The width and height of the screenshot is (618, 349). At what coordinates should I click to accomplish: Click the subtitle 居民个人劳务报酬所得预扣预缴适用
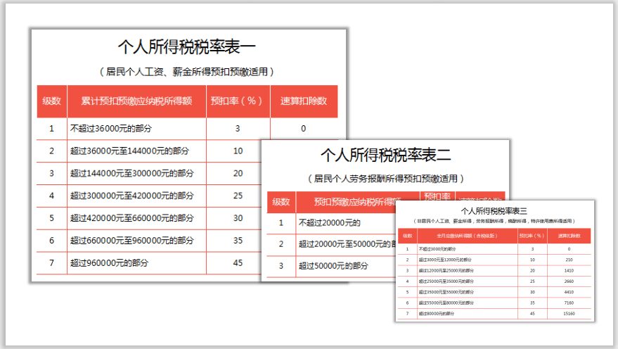tap(385, 179)
